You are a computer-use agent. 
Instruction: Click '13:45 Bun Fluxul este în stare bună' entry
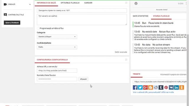pyautogui.click(x=154, y=23)
